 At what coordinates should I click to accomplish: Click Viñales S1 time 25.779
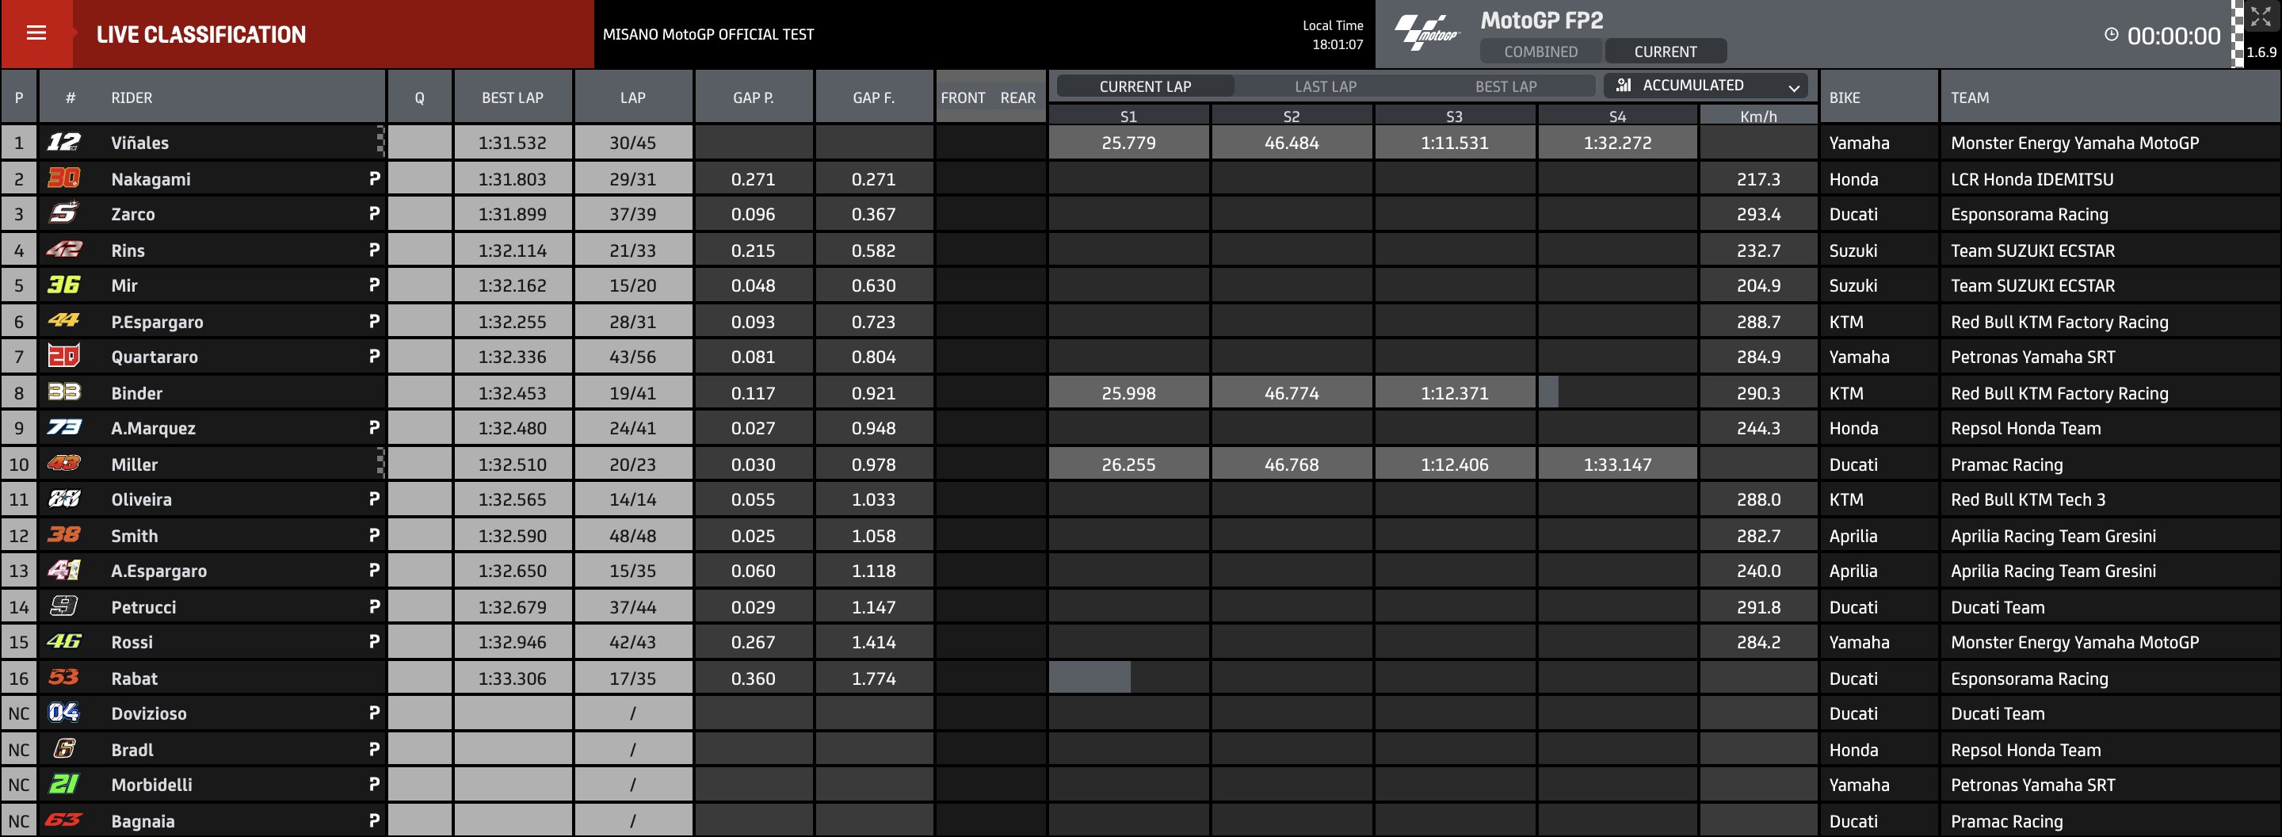click(1128, 143)
